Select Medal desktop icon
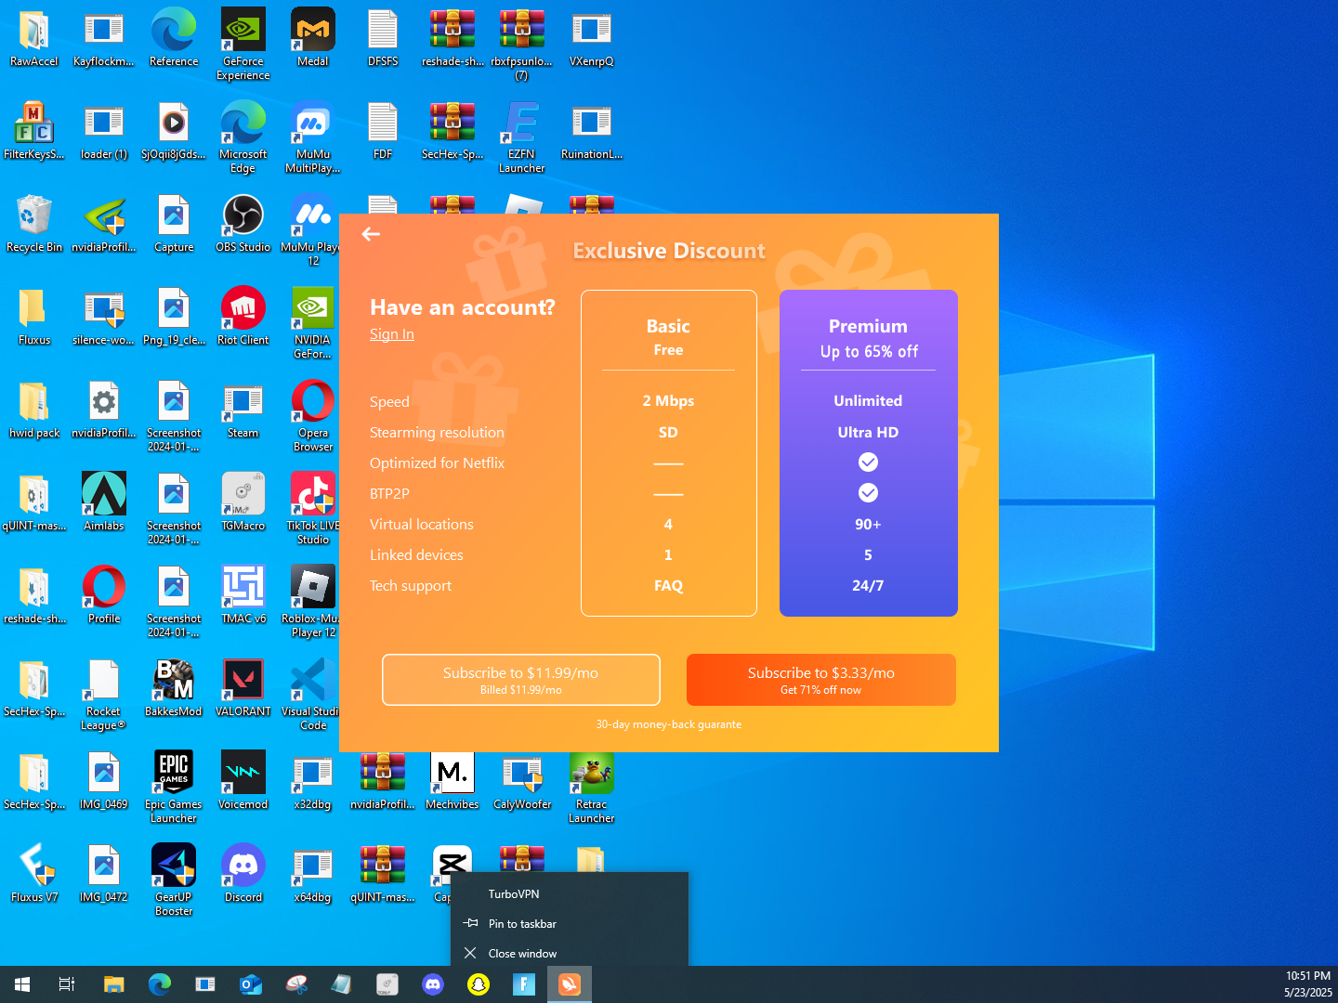Screen dimensions: 1338x1003 [x=313, y=39]
